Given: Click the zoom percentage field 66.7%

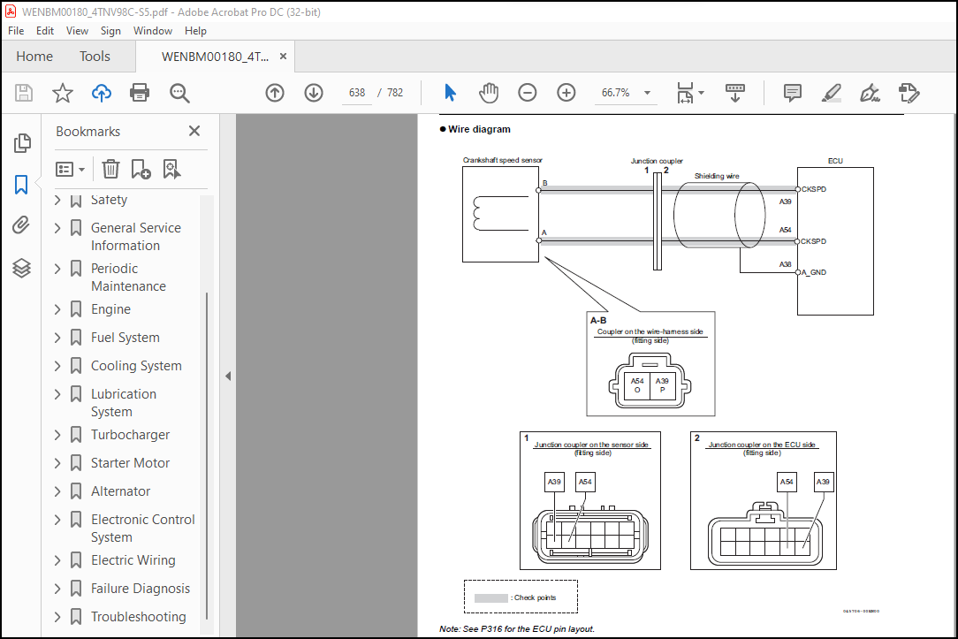Looking at the screenshot, I should [x=615, y=93].
